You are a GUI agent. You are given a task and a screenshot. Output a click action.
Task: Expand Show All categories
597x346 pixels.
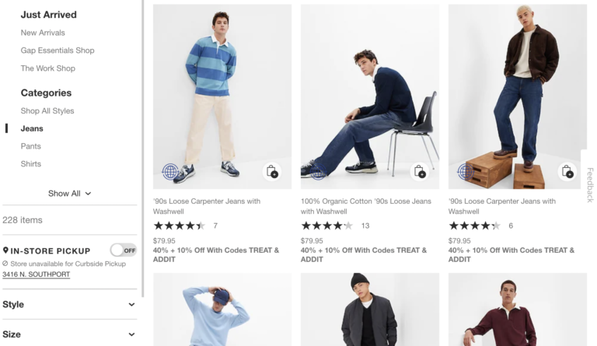click(69, 193)
